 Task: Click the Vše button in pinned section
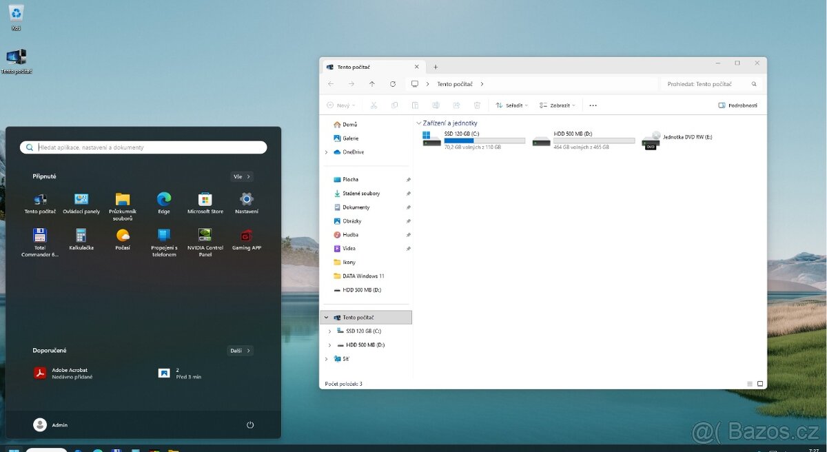pyautogui.click(x=241, y=176)
